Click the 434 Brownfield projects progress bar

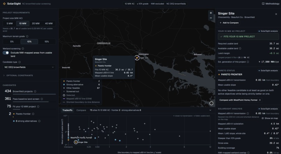(x=34, y=94)
